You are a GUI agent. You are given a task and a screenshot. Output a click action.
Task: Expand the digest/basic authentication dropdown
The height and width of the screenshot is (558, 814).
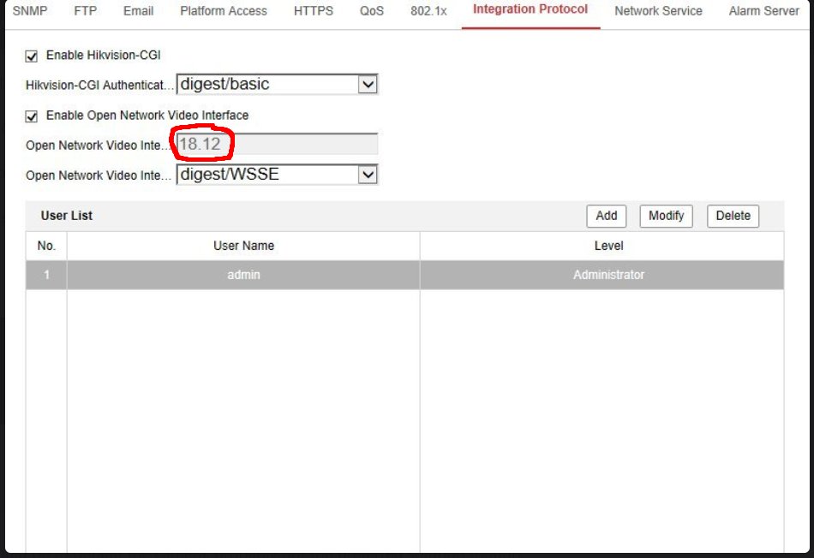click(x=277, y=84)
